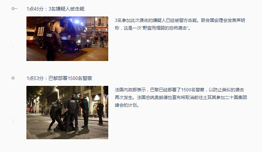The width and height of the screenshot is (262, 152).
Task: Click the last line 峰会的计划
Action: point(125,105)
